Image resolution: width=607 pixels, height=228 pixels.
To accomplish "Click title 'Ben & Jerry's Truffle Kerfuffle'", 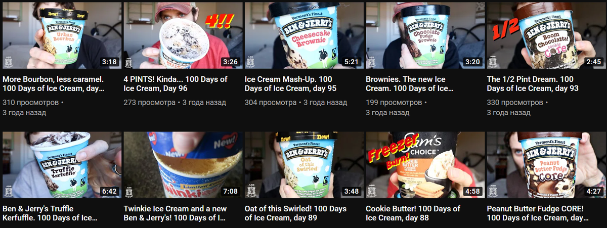I will click(x=51, y=213).
